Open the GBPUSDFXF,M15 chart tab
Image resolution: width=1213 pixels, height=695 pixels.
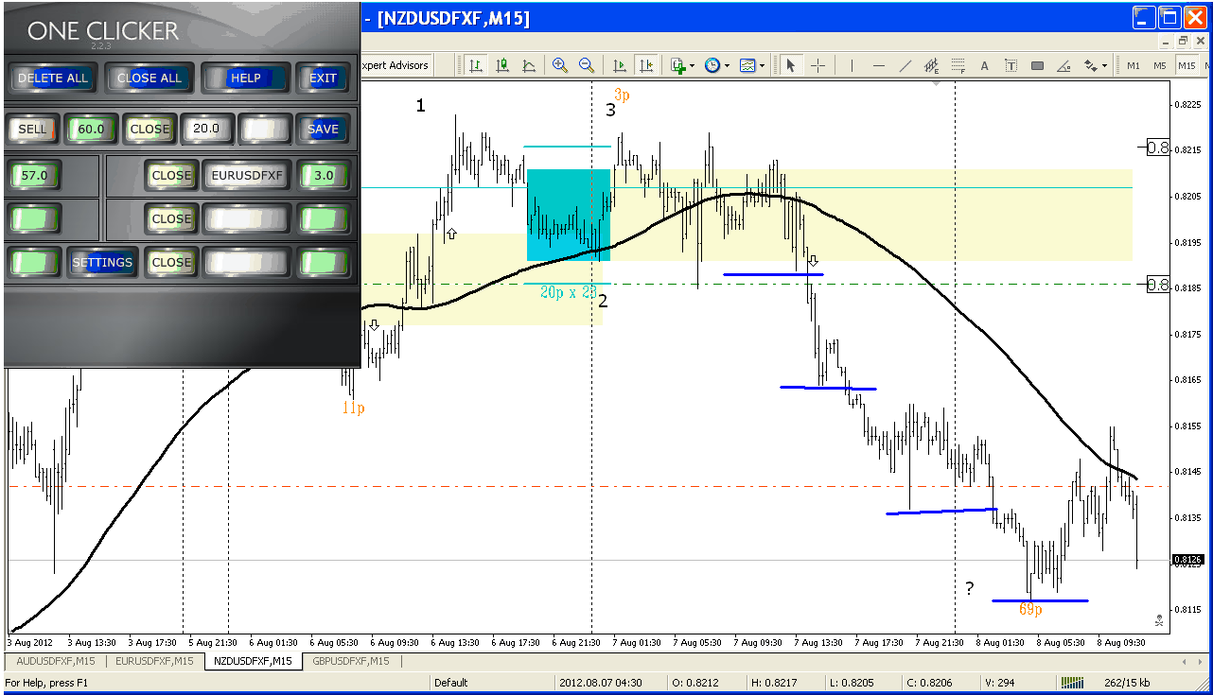click(x=351, y=661)
